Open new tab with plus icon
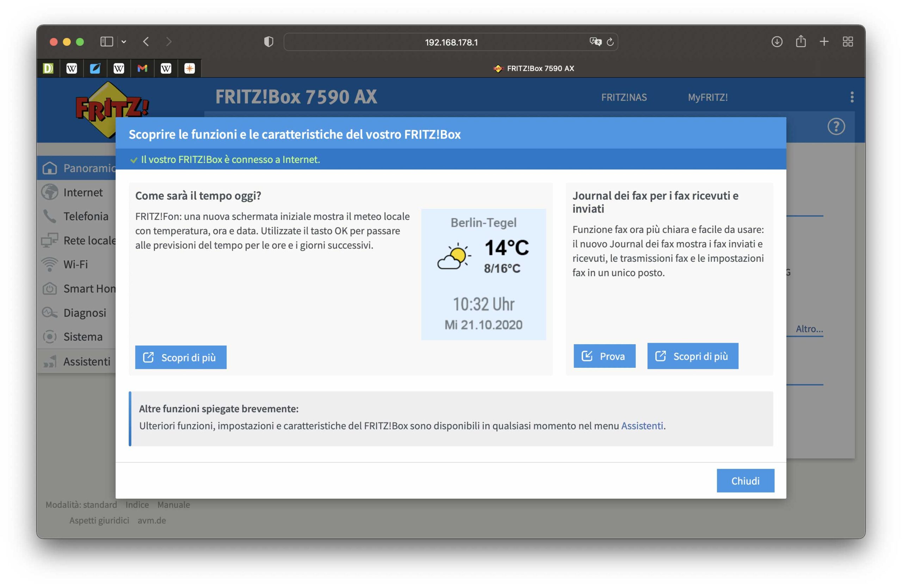The image size is (902, 587). 824,42
